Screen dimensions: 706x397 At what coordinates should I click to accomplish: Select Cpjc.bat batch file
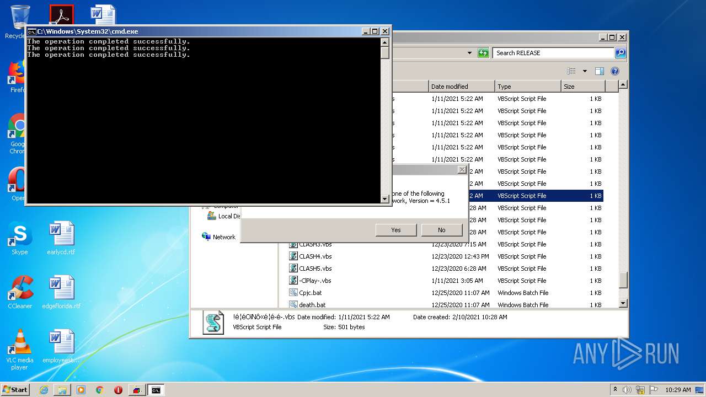[311, 293]
